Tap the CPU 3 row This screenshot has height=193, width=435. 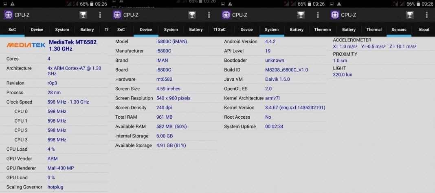click(55, 139)
